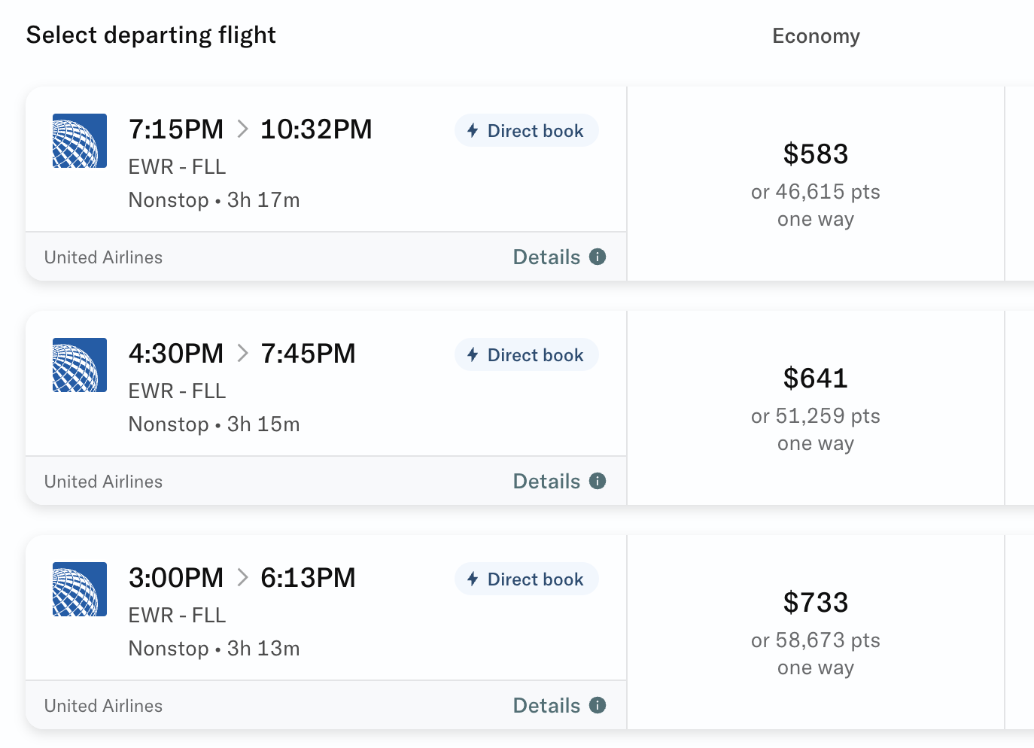Click info icon beside Details on 3:00PM flight
This screenshot has width=1034, height=748.
coord(598,705)
